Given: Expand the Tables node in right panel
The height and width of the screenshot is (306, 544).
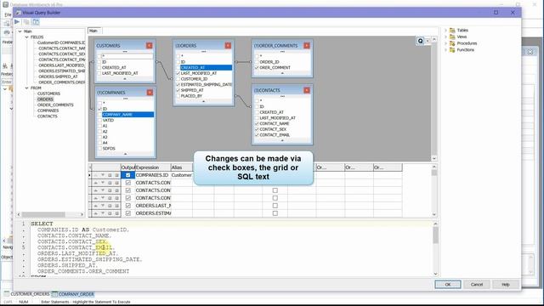Looking at the screenshot, I should click(445, 31).
